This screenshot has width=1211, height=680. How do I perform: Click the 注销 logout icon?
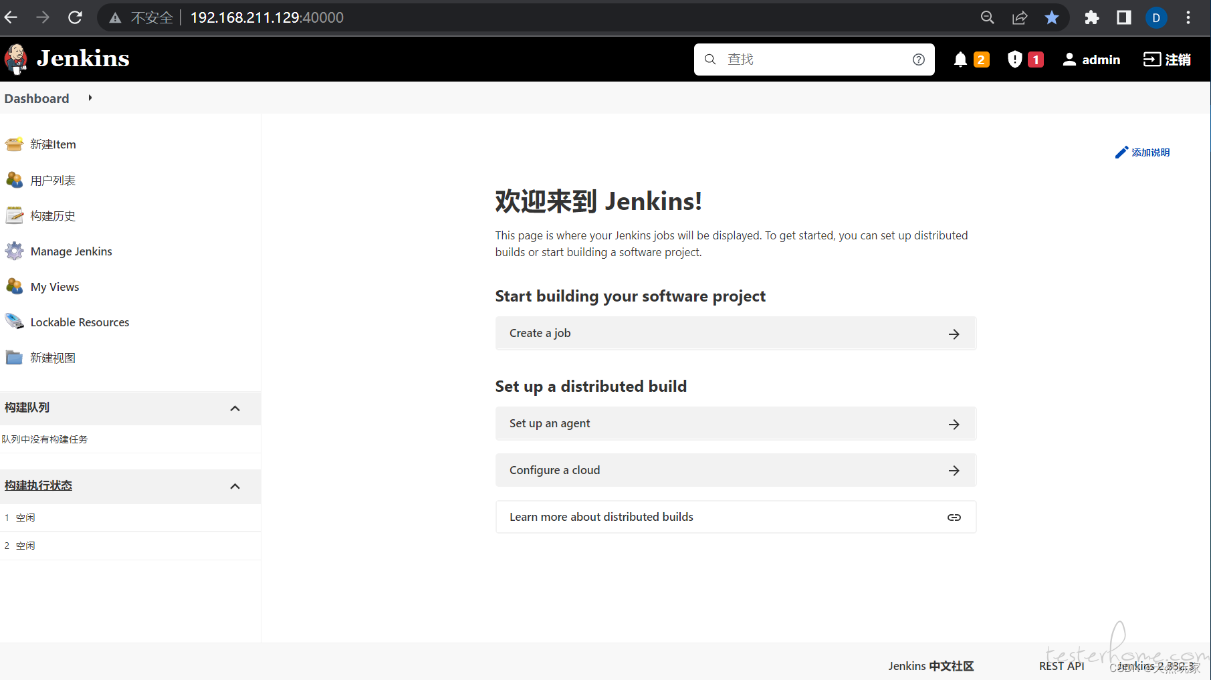tap(1151, 60)
